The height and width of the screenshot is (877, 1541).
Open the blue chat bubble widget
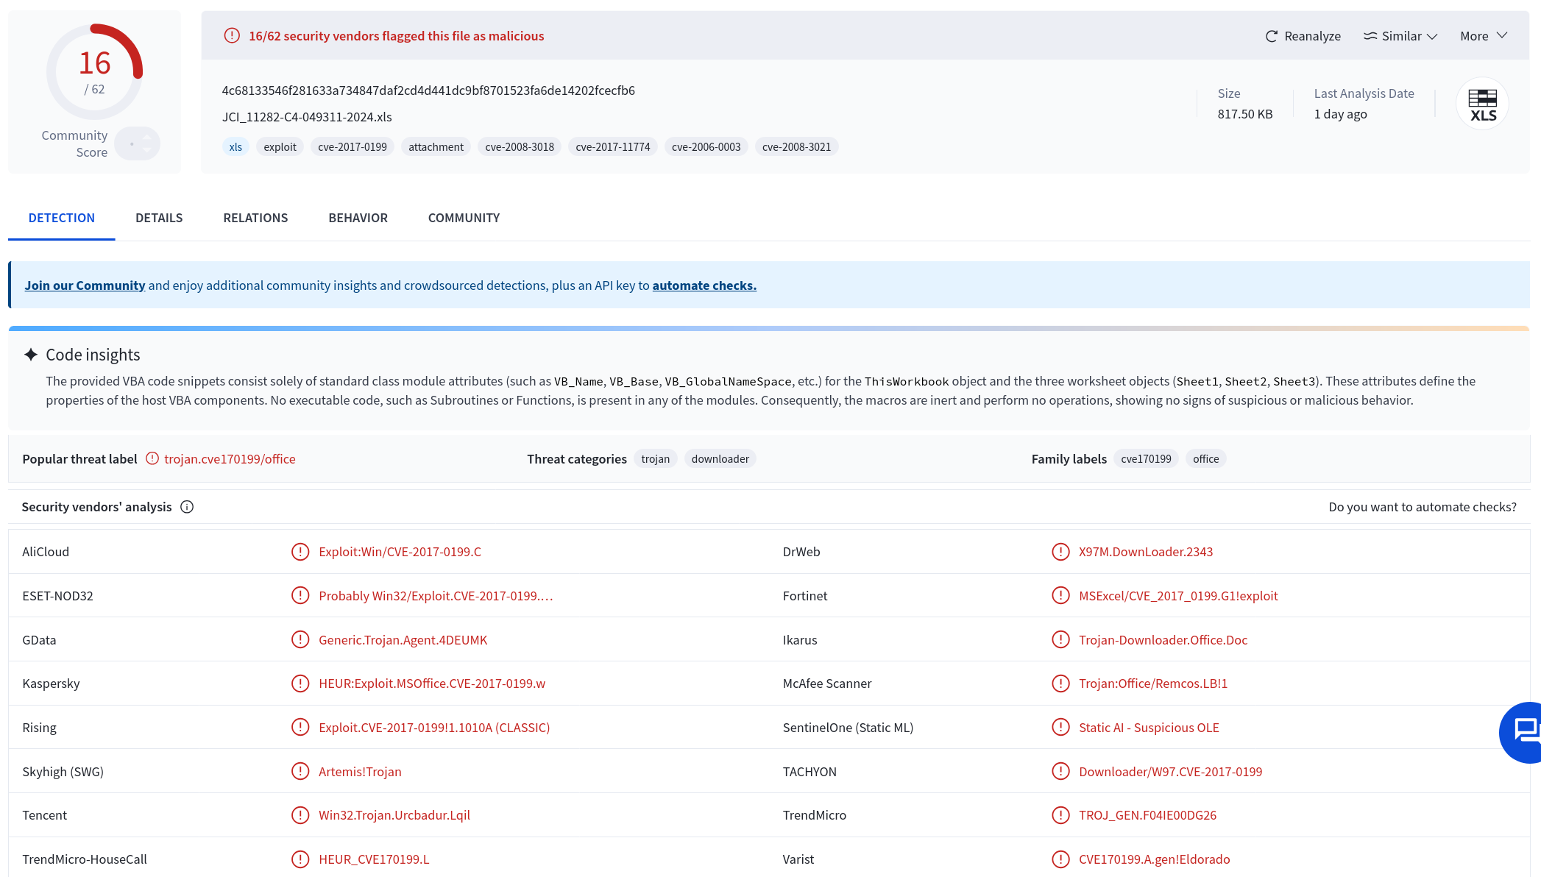point(1522,732)
